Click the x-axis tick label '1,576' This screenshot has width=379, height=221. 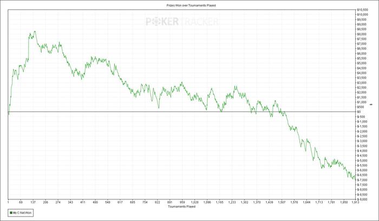(x=295, y=202)
